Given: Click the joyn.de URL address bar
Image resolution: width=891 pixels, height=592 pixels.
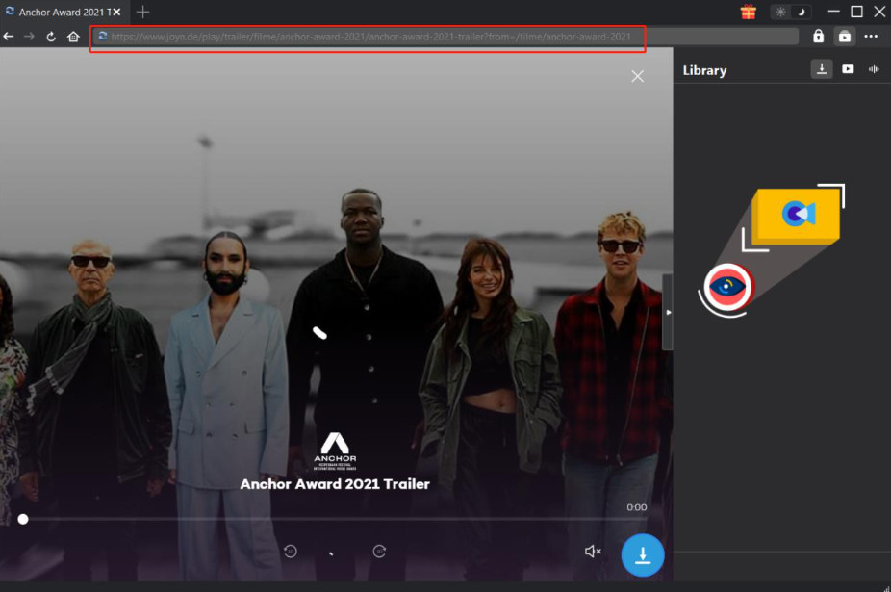Looking at the screenshot, I should click(445, 37).
